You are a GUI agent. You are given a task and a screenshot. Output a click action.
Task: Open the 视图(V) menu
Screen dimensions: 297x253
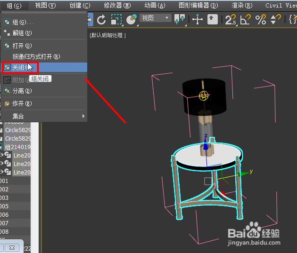(45, 6)
